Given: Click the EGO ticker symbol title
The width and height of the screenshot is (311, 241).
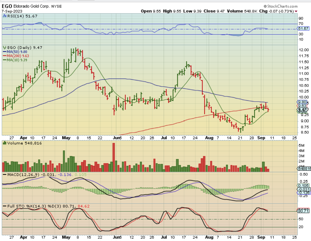Looking at the screenshot, I should [x=7, y=6].
